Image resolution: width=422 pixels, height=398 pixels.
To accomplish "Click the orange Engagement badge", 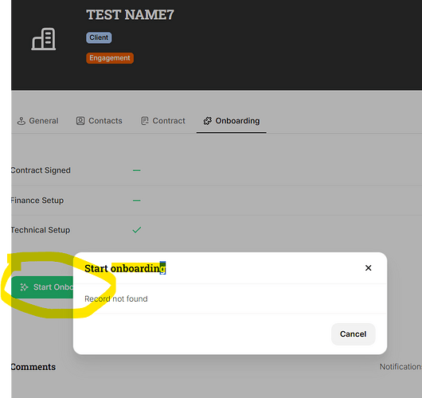I will [110, 58].
